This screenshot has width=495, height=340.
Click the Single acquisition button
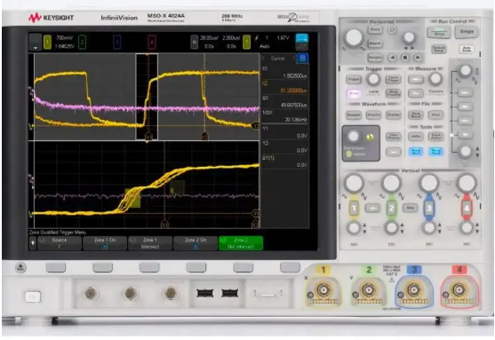[x=467, y=32]
